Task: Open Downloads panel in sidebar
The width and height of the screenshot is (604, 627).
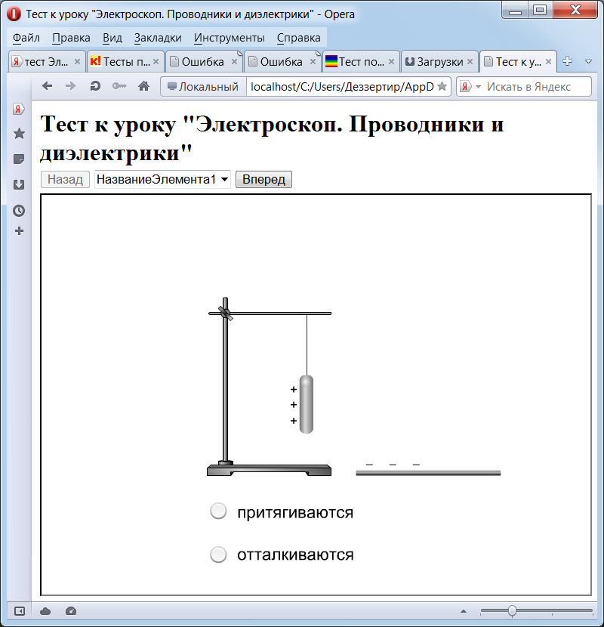Action: coord(19,185)
